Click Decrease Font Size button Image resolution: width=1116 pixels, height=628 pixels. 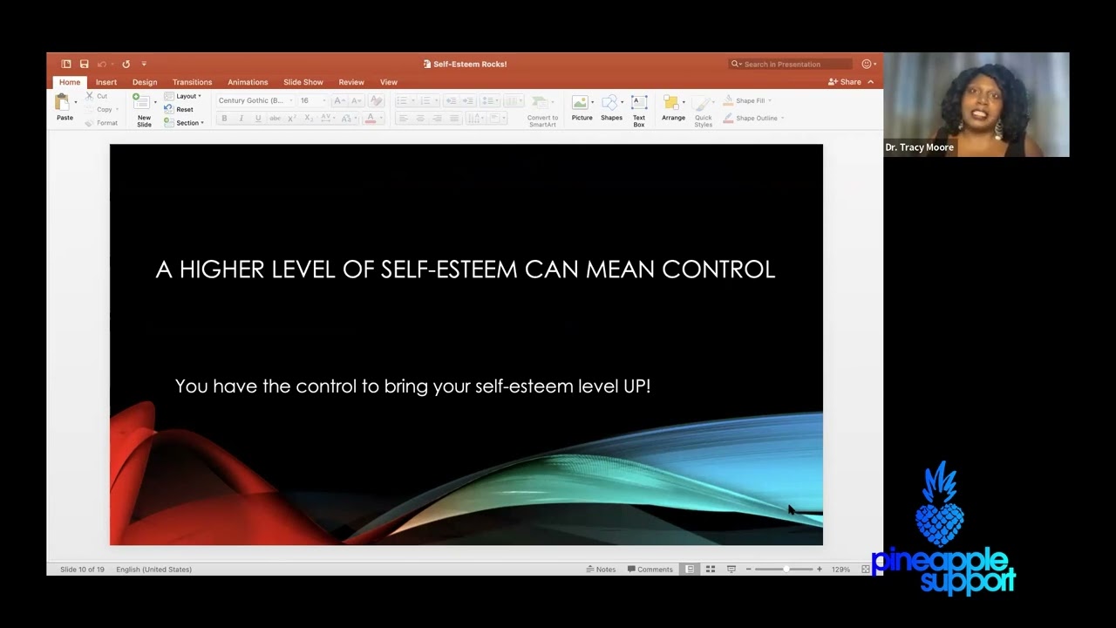(x=356, y=100)
